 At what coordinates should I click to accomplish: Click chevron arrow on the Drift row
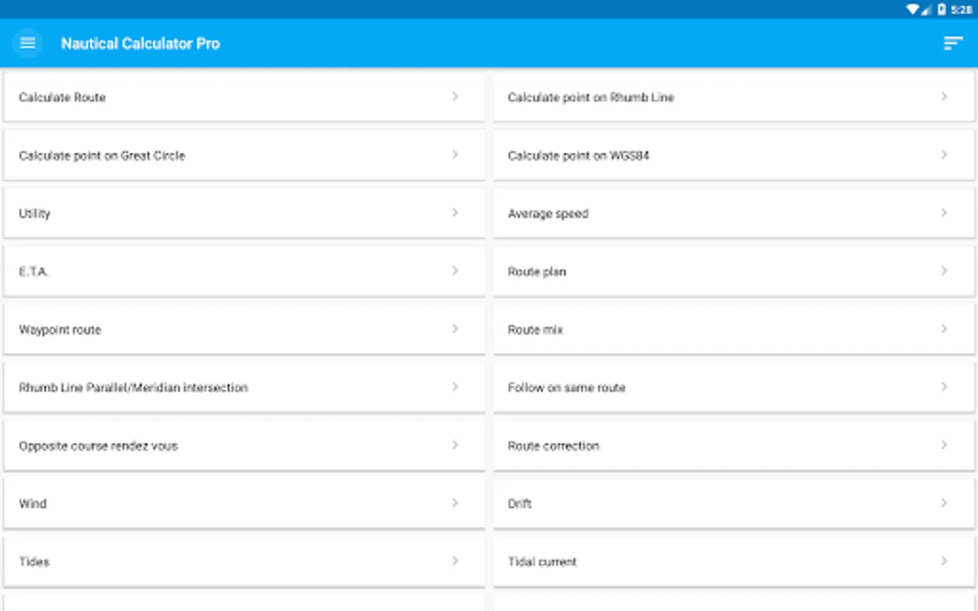(944, 503)
